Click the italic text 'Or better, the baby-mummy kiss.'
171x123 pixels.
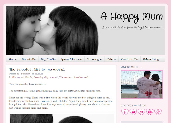[x=82, y=91]
